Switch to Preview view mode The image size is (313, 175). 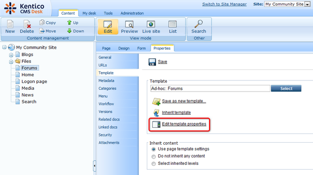click(x=129, y=27)
